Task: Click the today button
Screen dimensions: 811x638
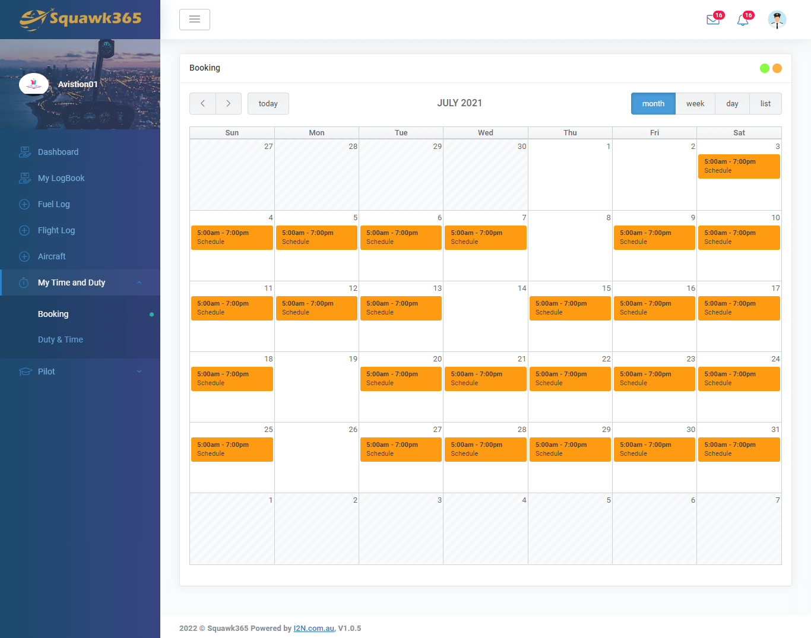Action: 268,103
